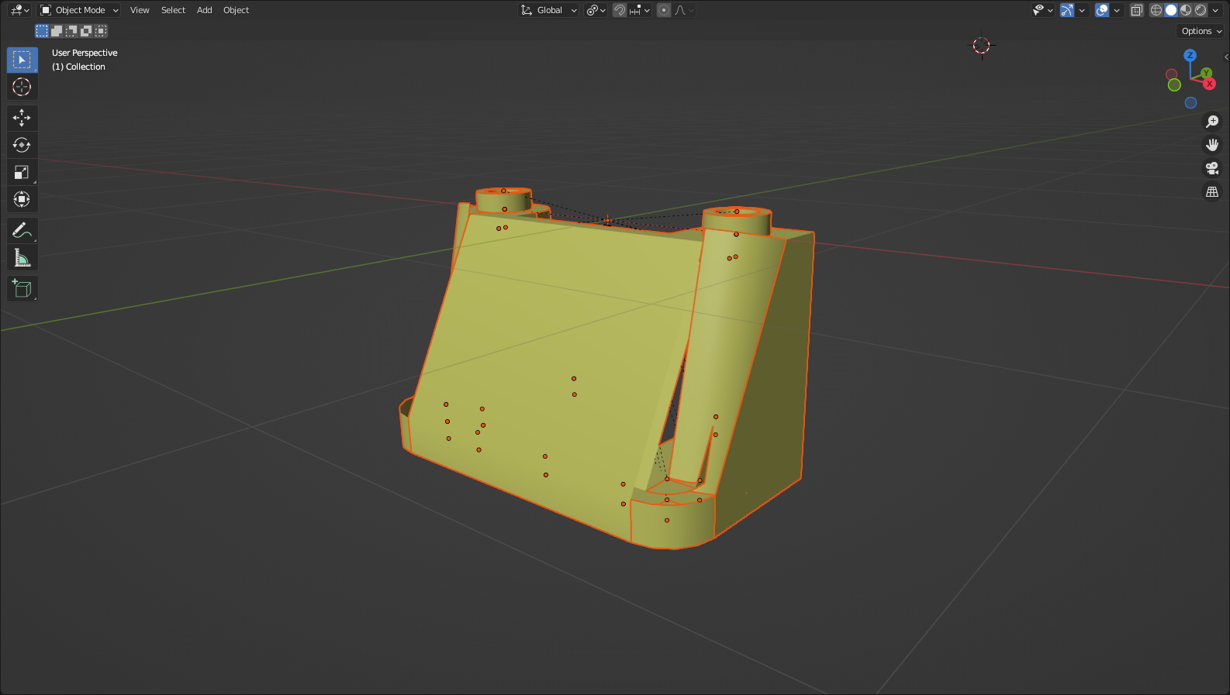Viewport: 1230px width, 695px height.
Task: Open the shading options dropdown arrow
Action: 1215,10
